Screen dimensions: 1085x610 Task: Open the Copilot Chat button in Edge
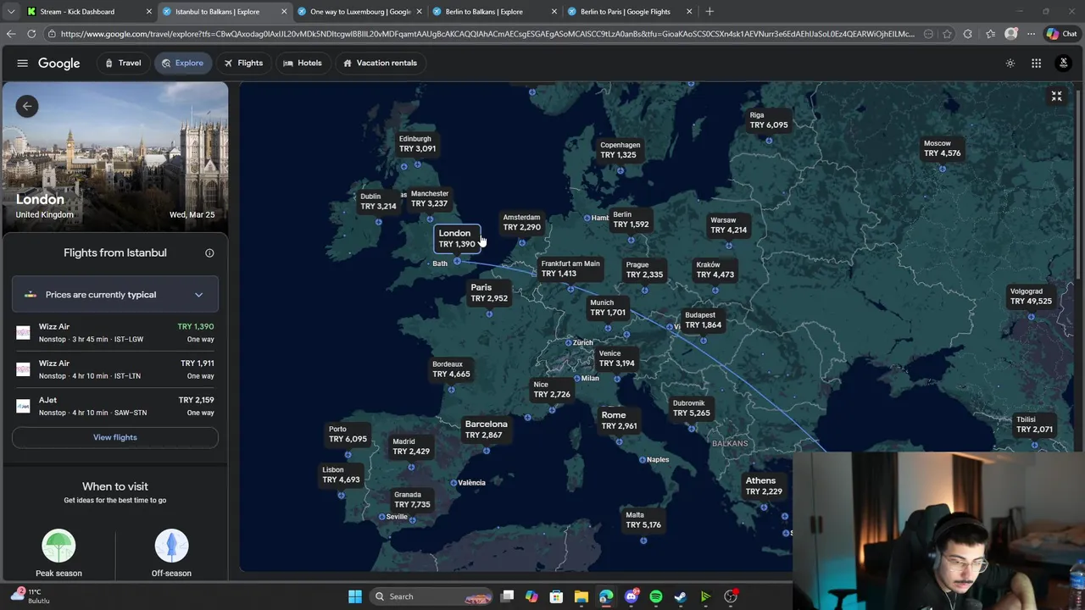point(1061,34)
